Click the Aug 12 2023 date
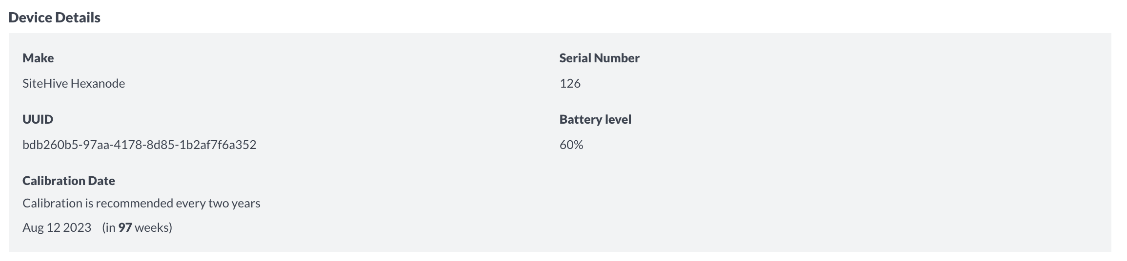 (57, 227)
